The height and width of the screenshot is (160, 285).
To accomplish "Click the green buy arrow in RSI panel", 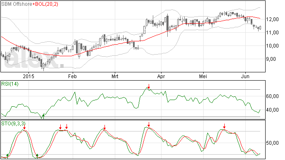I will pyautogui.click(x=43, y=117).
